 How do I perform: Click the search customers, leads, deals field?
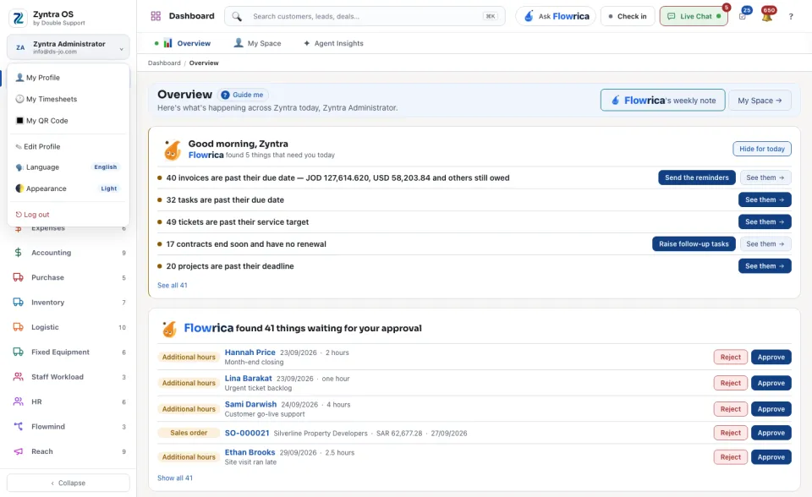pos(365,17)
